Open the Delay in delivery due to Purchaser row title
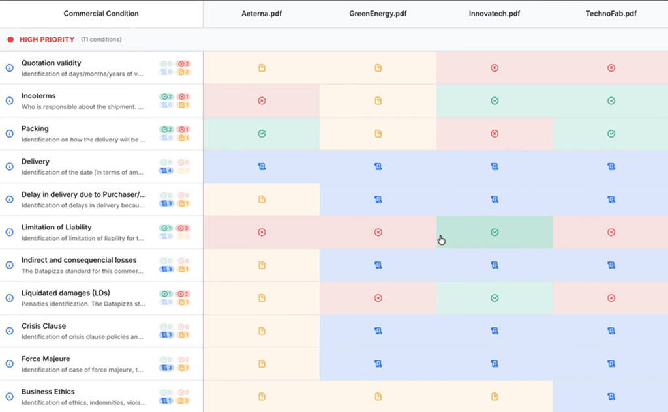This screenshot has width=668, height=412. coord(83,194)
